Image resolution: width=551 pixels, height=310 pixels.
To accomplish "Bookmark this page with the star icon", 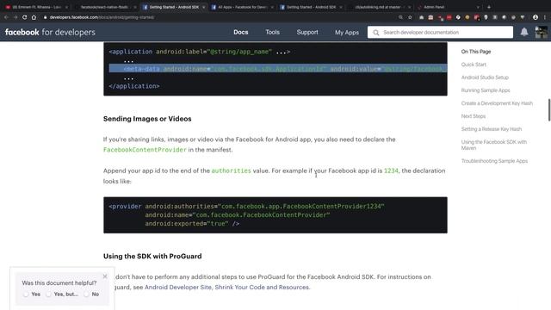I will (410, 17).
